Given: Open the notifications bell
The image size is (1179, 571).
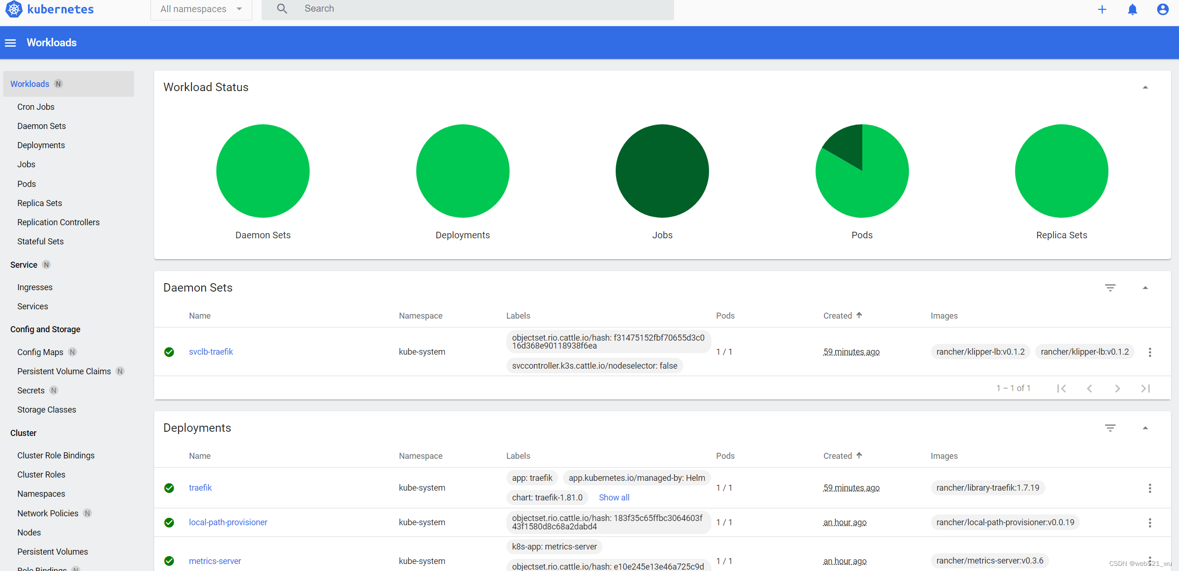Looking at the screenshot, I should click(x=1132, y=9).
